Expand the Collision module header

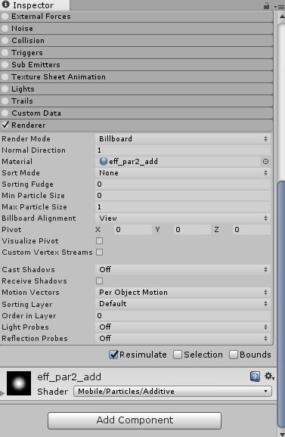(x=136, y=40)
